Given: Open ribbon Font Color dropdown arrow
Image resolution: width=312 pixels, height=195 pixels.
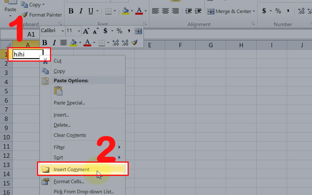Looking at the screenshot, I should pos(145,11).
